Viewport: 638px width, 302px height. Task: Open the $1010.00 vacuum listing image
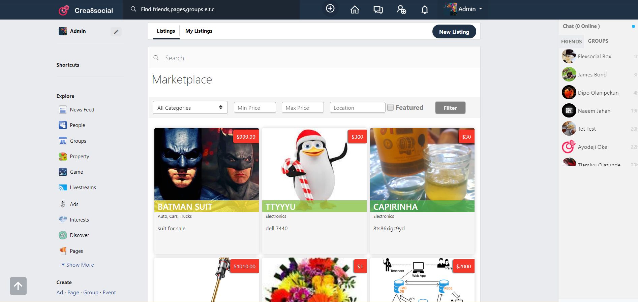click(207, 280)
